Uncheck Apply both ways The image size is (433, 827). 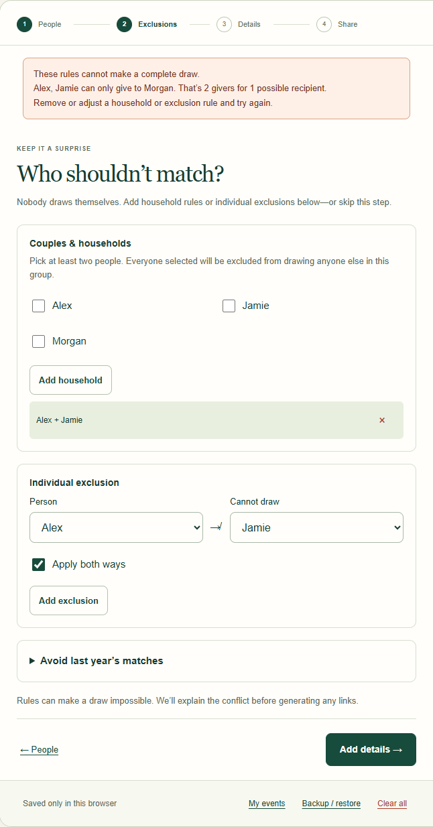coord(39,564)
